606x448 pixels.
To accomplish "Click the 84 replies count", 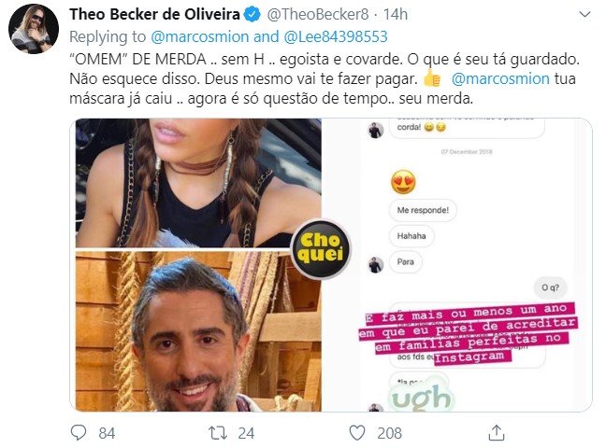I will tap(107, 433).
